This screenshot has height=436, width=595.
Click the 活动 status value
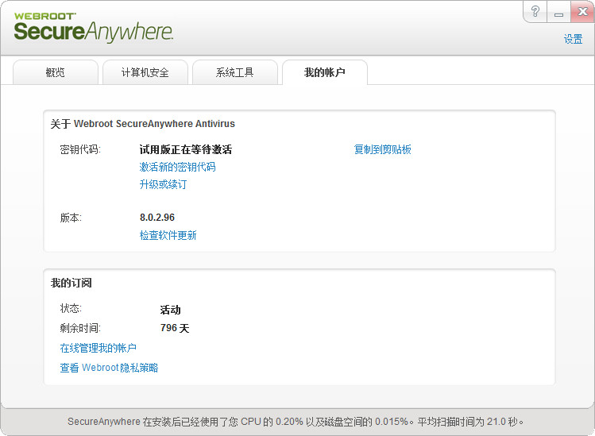(170, 310)
